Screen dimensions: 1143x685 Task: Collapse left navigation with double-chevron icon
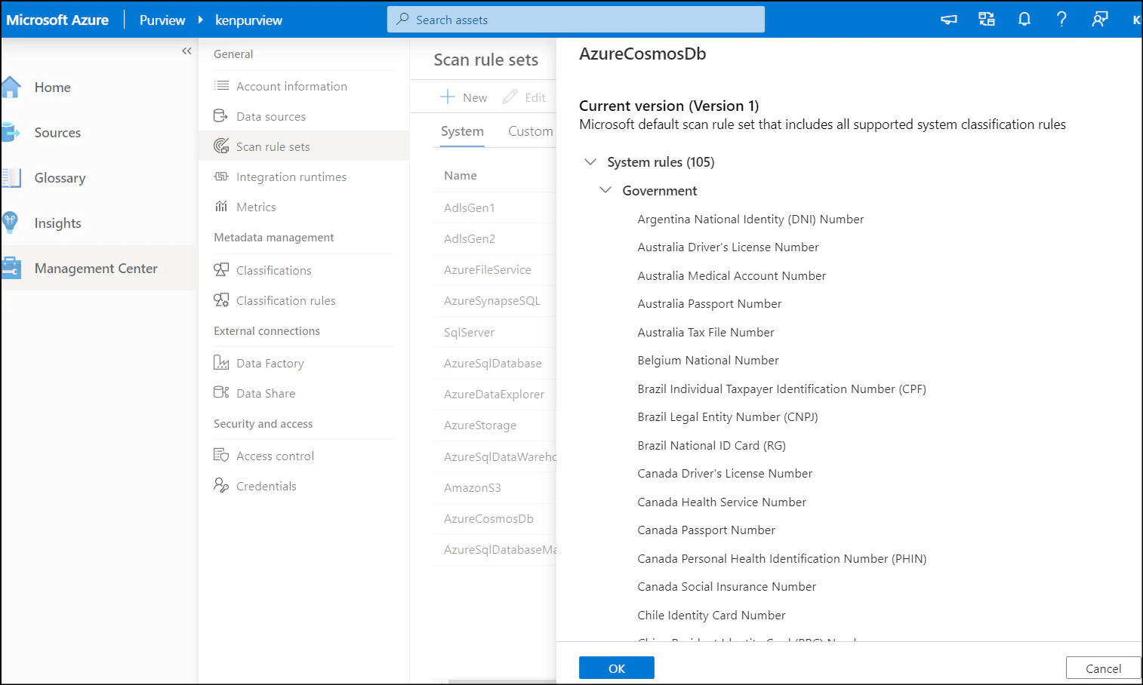point(186,51)
